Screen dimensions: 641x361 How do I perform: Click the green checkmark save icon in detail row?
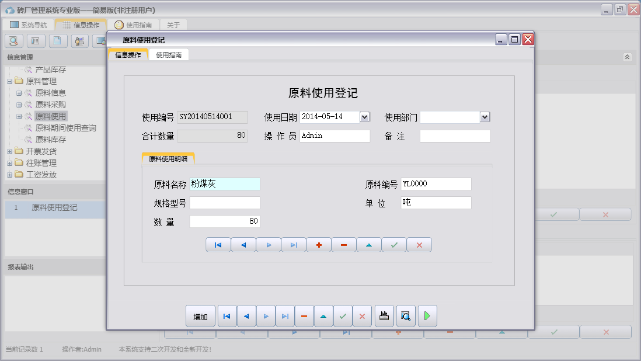[393, 245]
